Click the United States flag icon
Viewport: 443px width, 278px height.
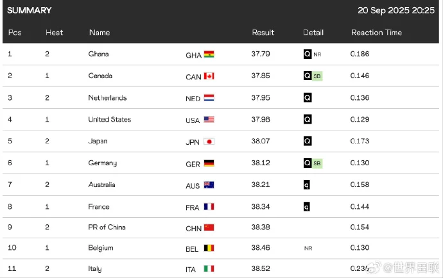209,120
